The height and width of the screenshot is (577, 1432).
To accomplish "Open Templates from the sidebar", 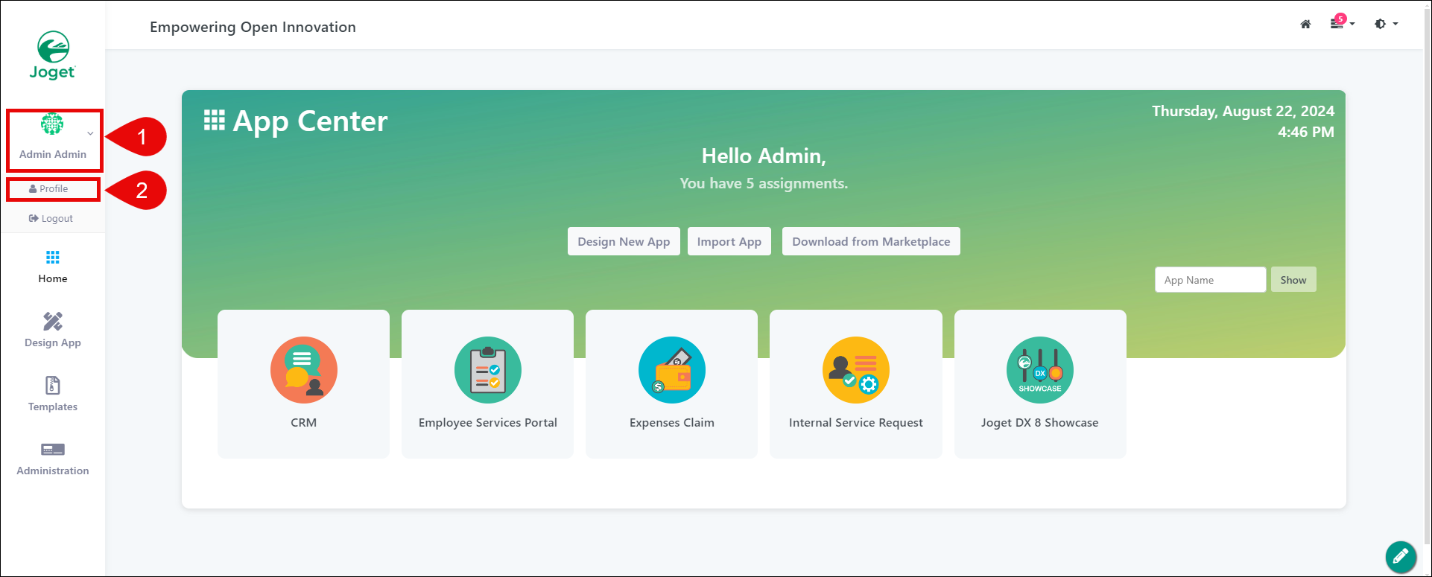I will [53, 394].
